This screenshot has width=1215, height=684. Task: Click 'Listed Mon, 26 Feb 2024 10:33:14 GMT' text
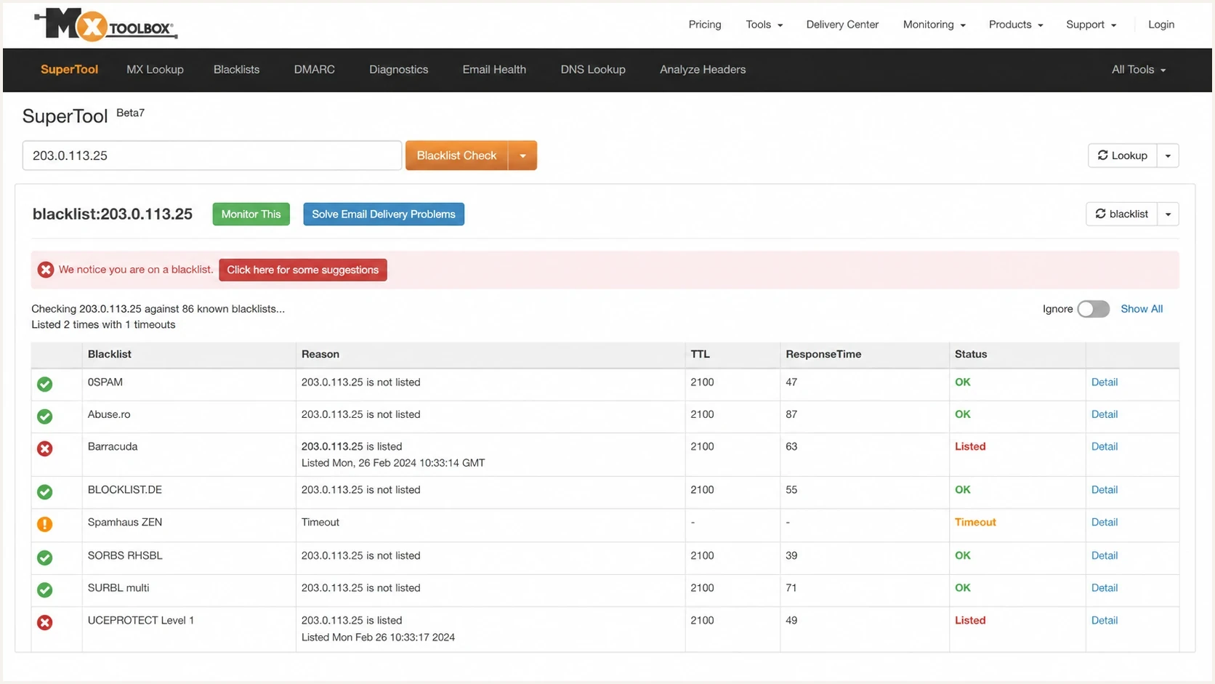pyautogui.click(x=393, y=463)
